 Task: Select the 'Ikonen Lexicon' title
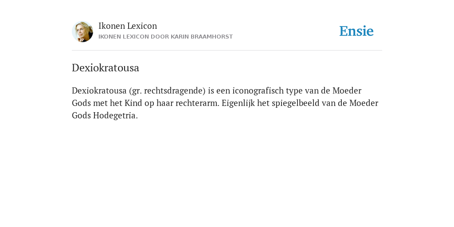(x=128, y=26)
